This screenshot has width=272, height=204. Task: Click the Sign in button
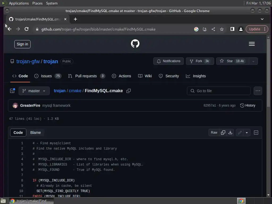tap(22, 44)
